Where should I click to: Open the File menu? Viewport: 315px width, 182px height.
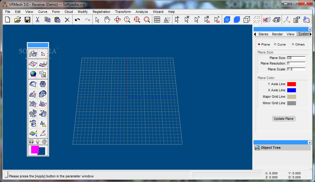(8, 12)
